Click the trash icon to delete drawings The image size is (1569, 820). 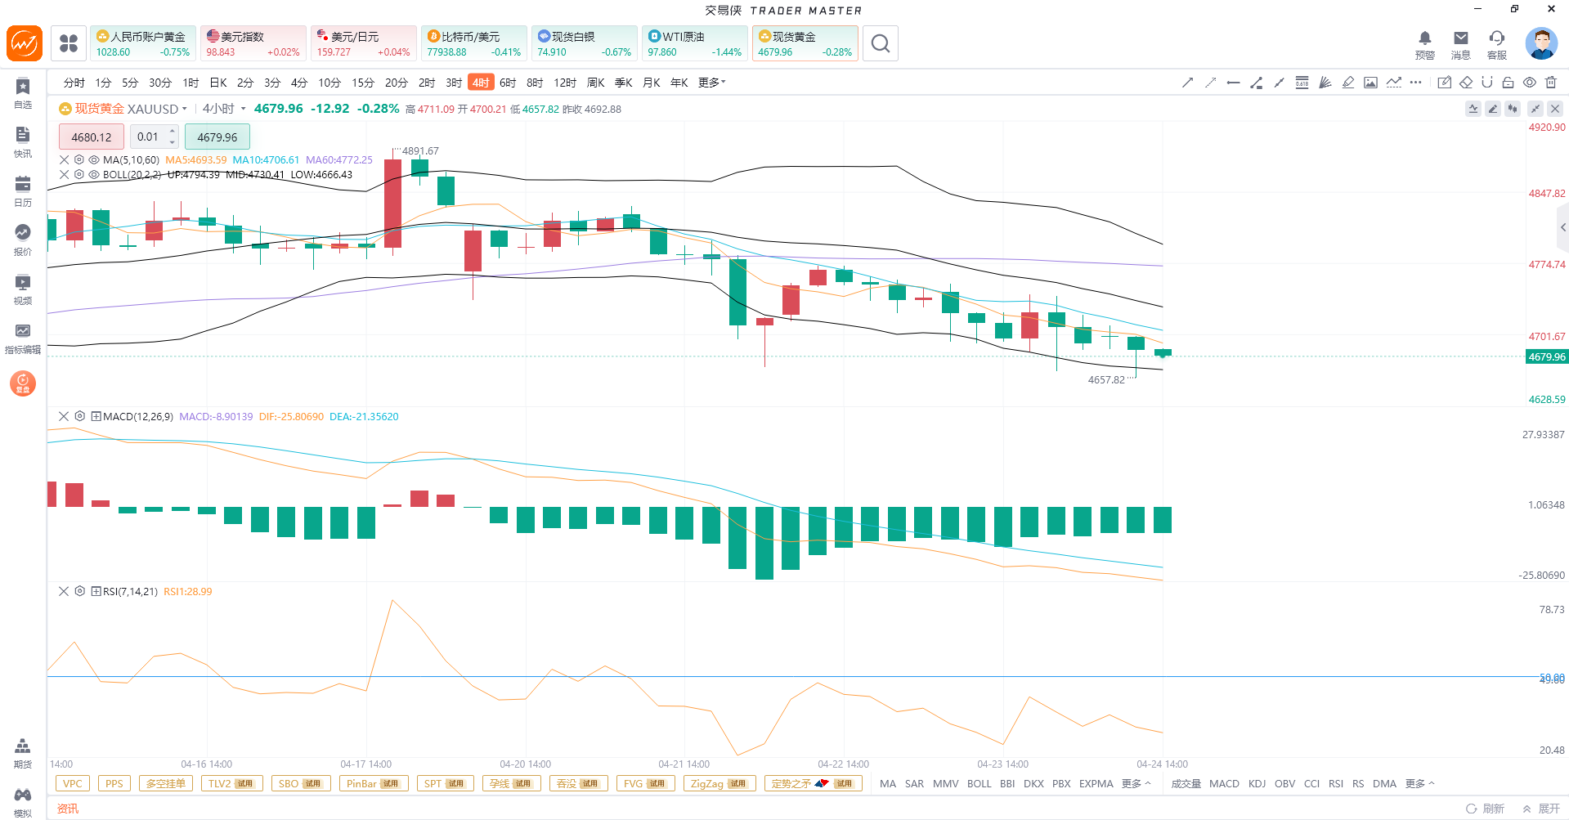pyautogui.click(x=1551, y=83)
